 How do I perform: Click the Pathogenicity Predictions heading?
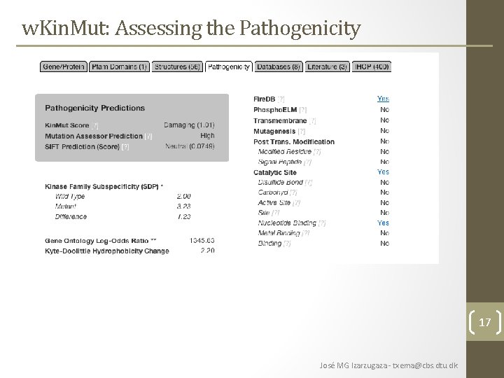click(x=94, y=108)
